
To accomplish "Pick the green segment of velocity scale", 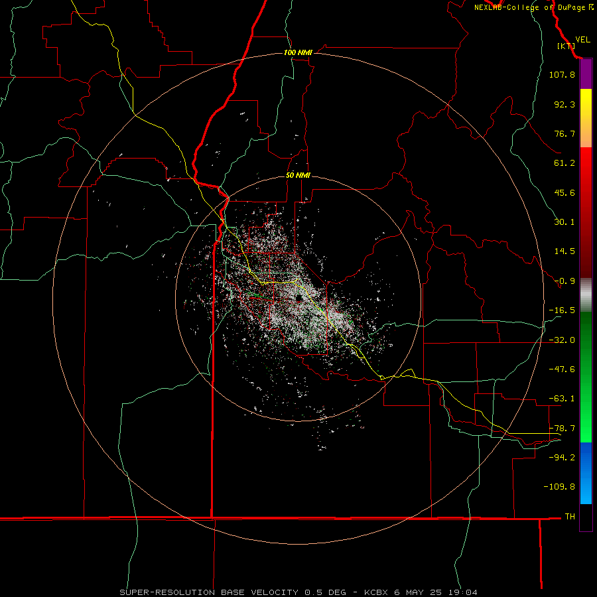I will (586, 377).
